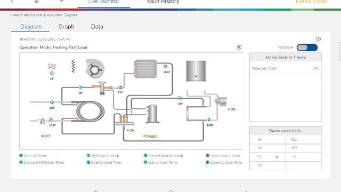
Task: Switch to the Diagram tab
Action: (x=31, y=27)
